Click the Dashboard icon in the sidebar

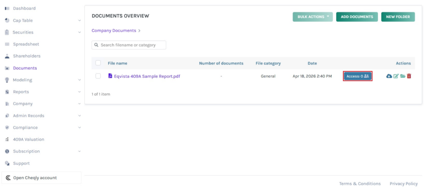(7, 8)
